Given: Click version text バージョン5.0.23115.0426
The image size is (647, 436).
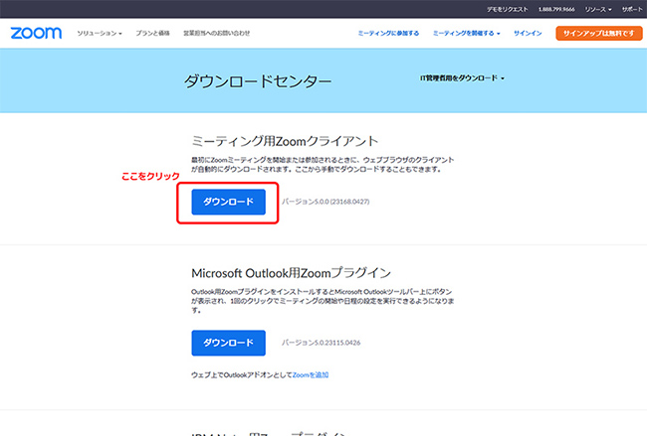Looking at the screenshot, I should [x=322, y=343].
